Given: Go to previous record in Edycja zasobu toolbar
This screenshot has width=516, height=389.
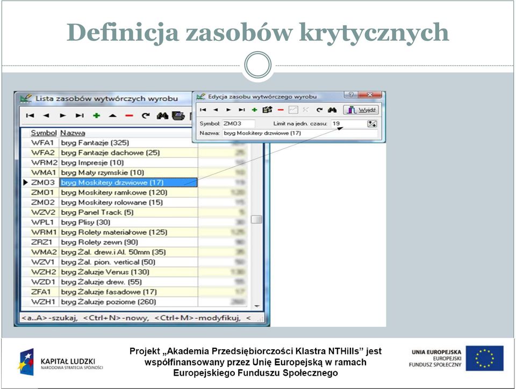Looking at the screenshot, I should (x=216, y=110).
